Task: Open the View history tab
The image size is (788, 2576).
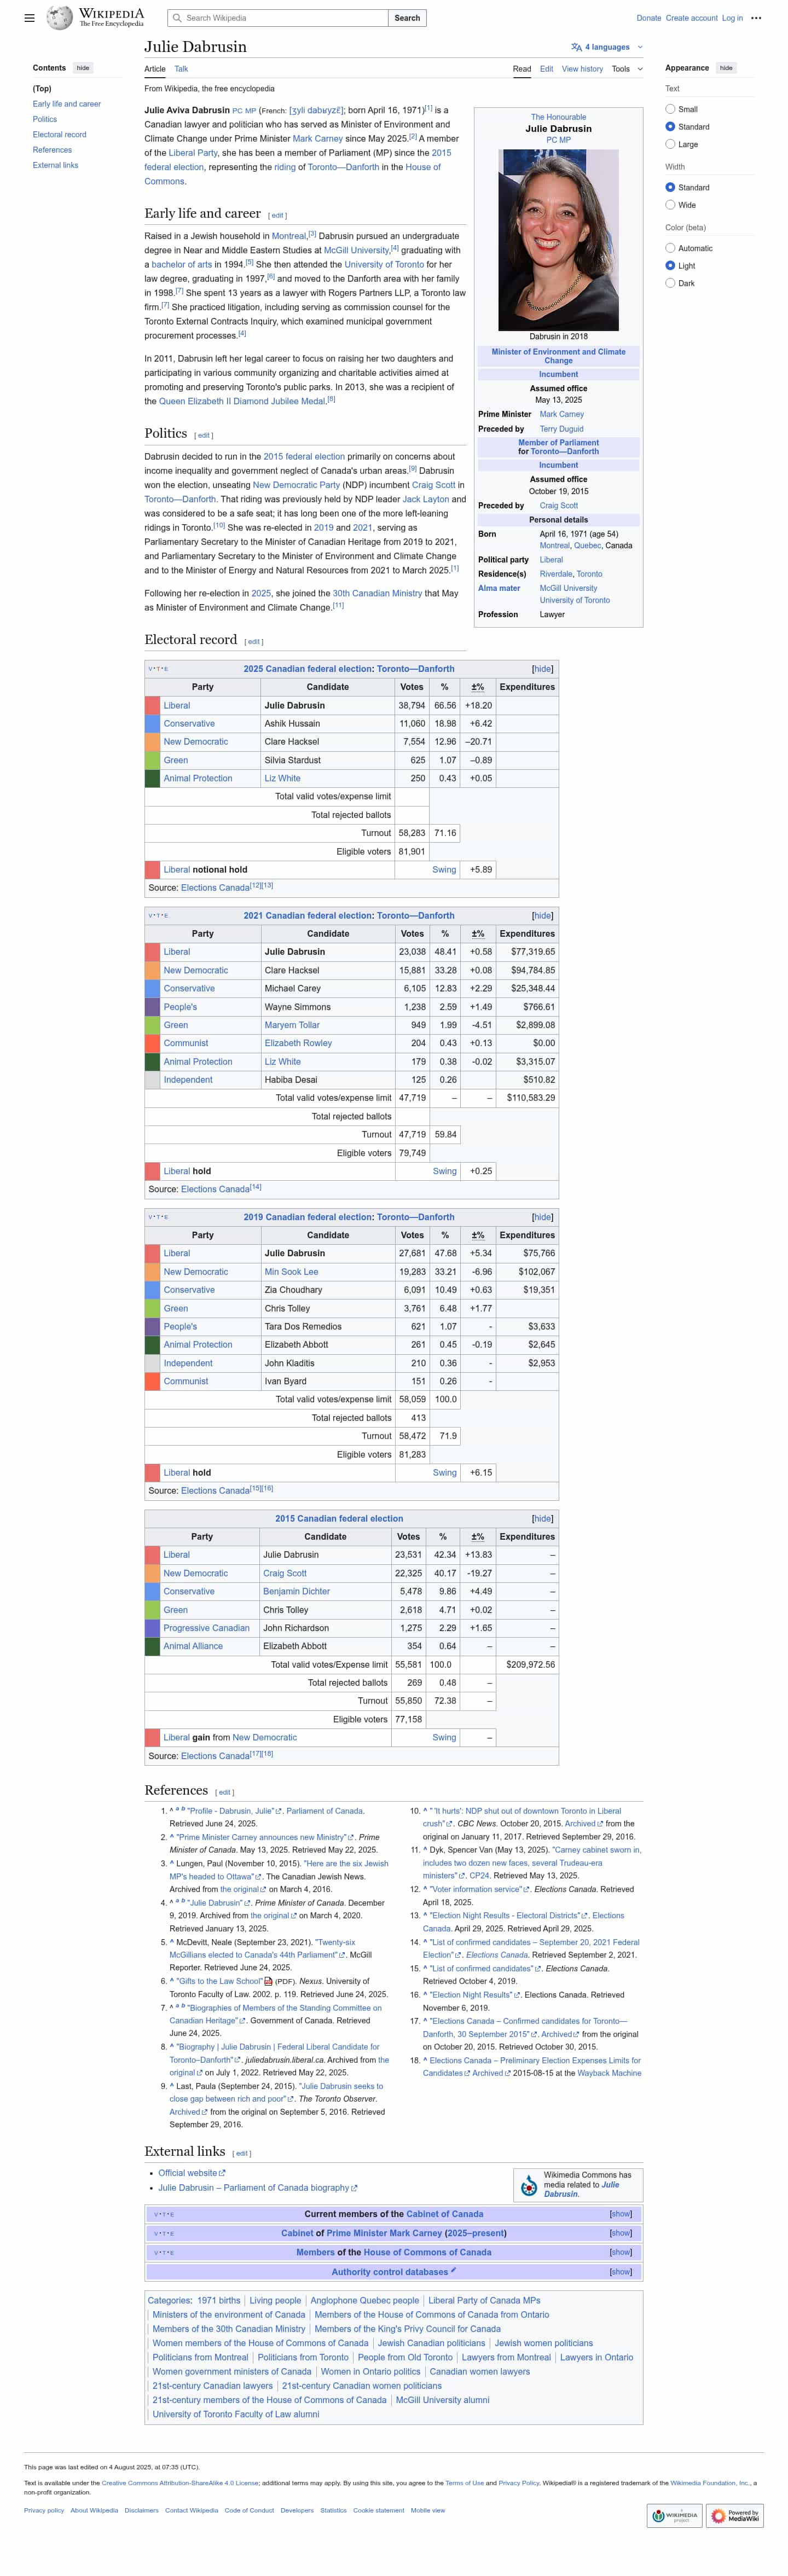Action: point(582,69)
